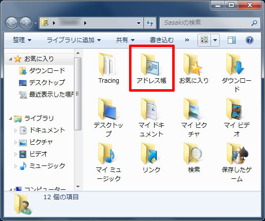This screenshot has width=265, height=221.
Task: Click the Forward navigation arrow
Action: click(x=25, y=23)
